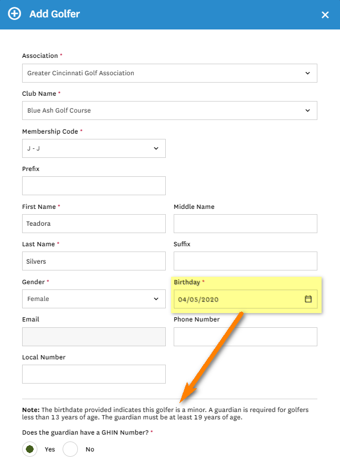
Task: Click the Prefix input field
Action: point(94,186)
